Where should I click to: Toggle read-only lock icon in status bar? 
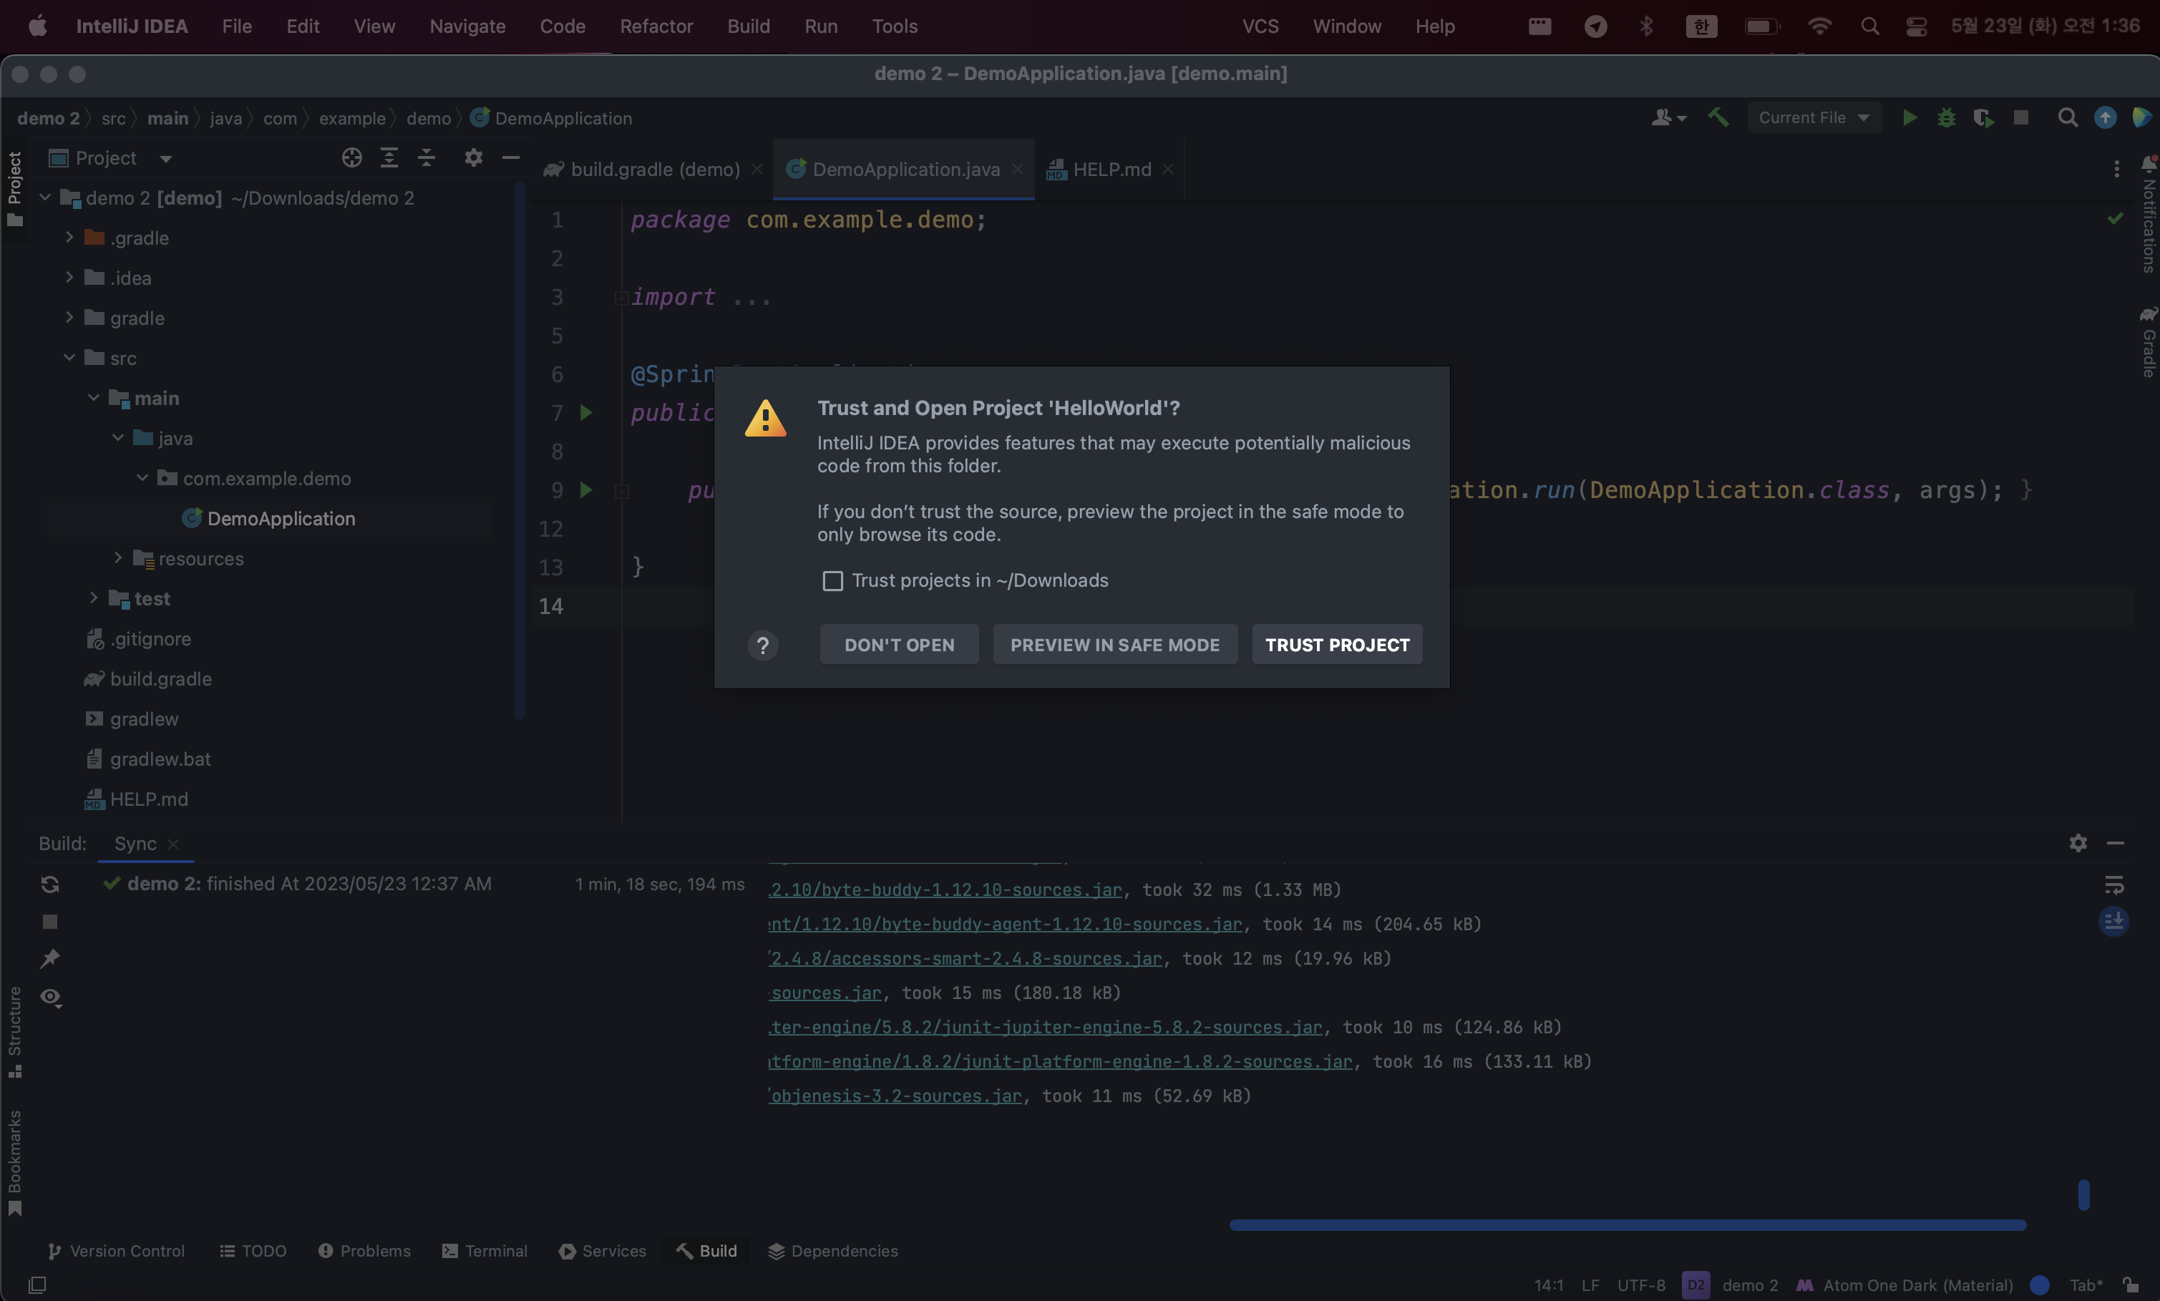(2131, 1285)
